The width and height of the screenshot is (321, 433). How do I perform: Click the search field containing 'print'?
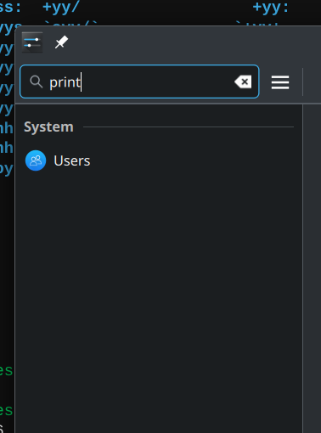tap(139, 82)
